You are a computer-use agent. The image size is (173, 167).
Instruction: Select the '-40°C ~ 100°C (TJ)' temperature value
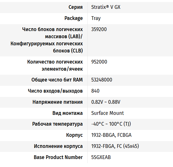coord(111,124)
